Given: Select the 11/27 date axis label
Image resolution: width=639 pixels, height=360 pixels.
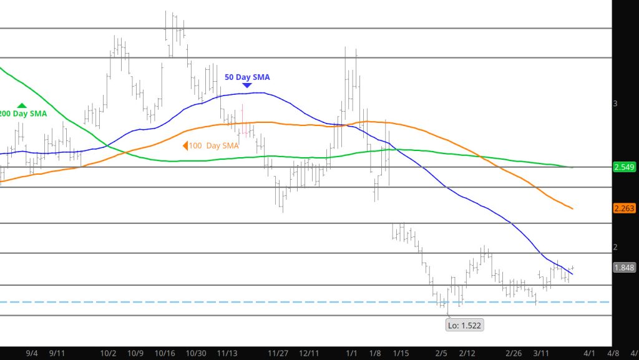Looking at the screenshot, I should point(278,353).
